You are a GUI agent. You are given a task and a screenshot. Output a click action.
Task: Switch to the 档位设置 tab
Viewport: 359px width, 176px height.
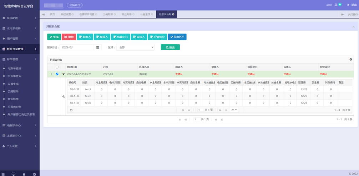67,14
